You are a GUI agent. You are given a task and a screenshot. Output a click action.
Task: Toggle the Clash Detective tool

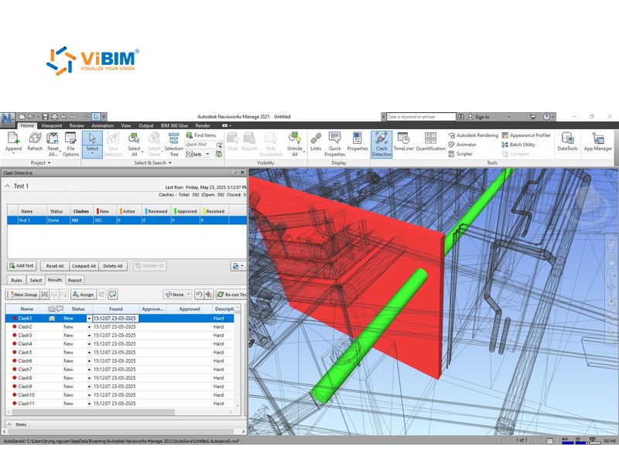click(x=381, y=145)
